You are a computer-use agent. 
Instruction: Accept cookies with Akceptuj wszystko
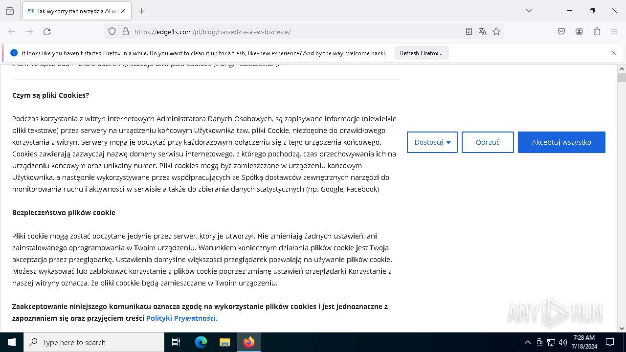561,142
